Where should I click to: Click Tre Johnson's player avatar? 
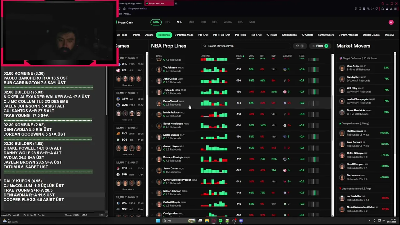click(x=159, y=69)
